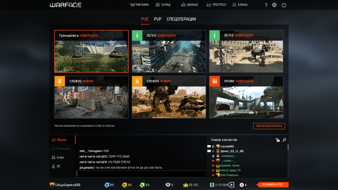Viewport: 338px width, 190px height.
Task: Open the Магазин shop cart icon
Action: click(x=132, y=5)
